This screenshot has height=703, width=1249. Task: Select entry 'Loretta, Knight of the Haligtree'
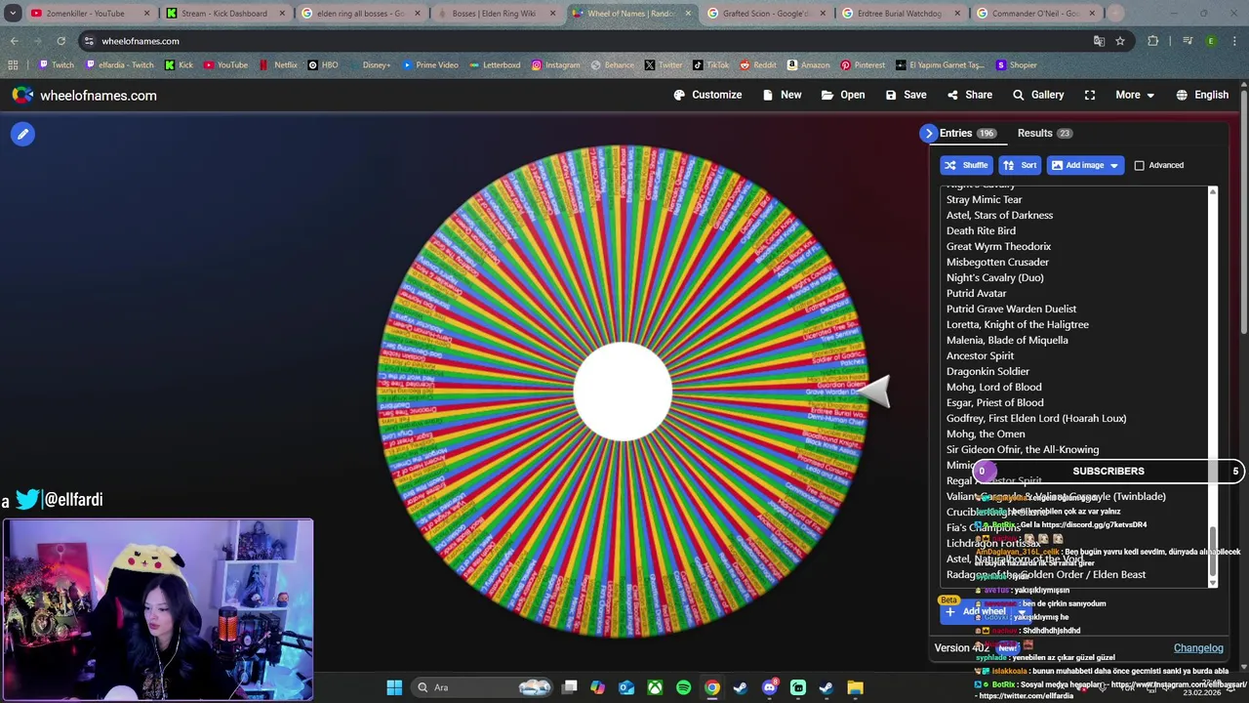click(1017, 324)
